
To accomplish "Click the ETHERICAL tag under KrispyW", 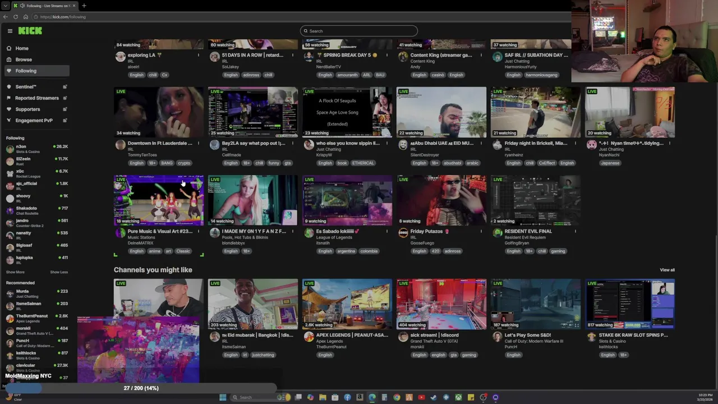I will click(x=363, y=163).
